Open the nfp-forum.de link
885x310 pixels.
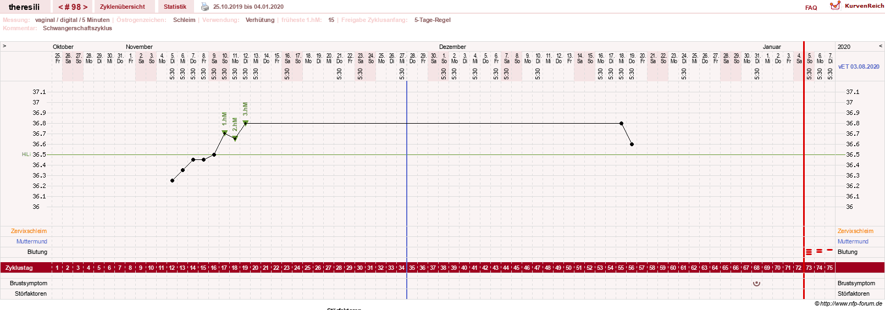850,303
